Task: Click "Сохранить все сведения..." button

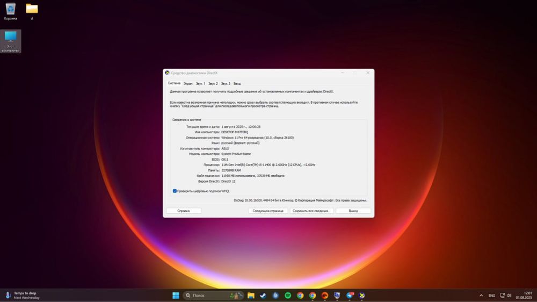Action: (311, 211)
